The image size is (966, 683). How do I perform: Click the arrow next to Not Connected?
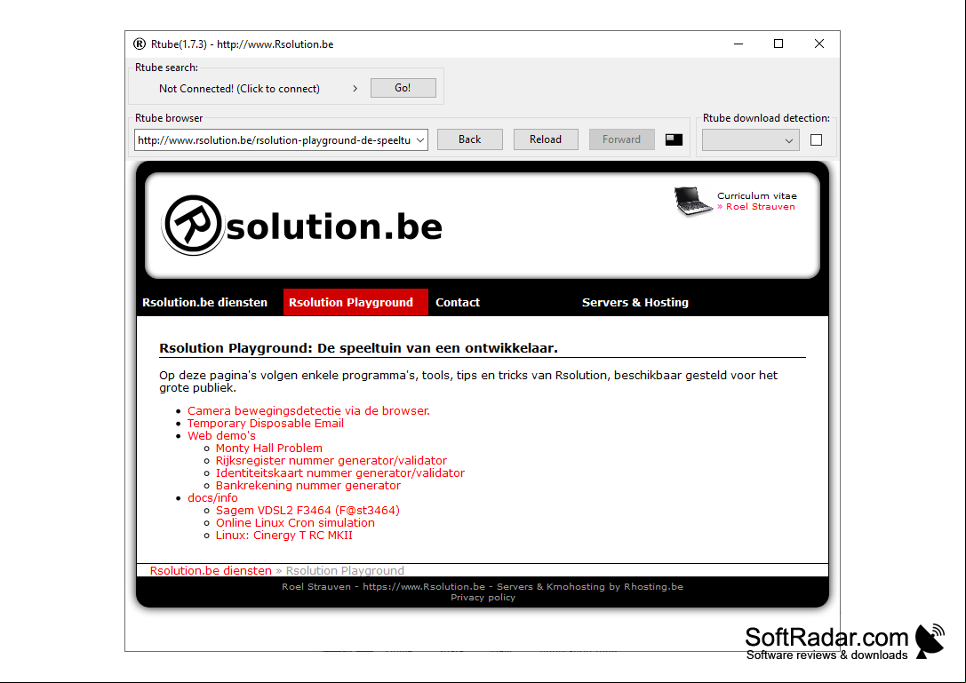[x=355, y=89]
